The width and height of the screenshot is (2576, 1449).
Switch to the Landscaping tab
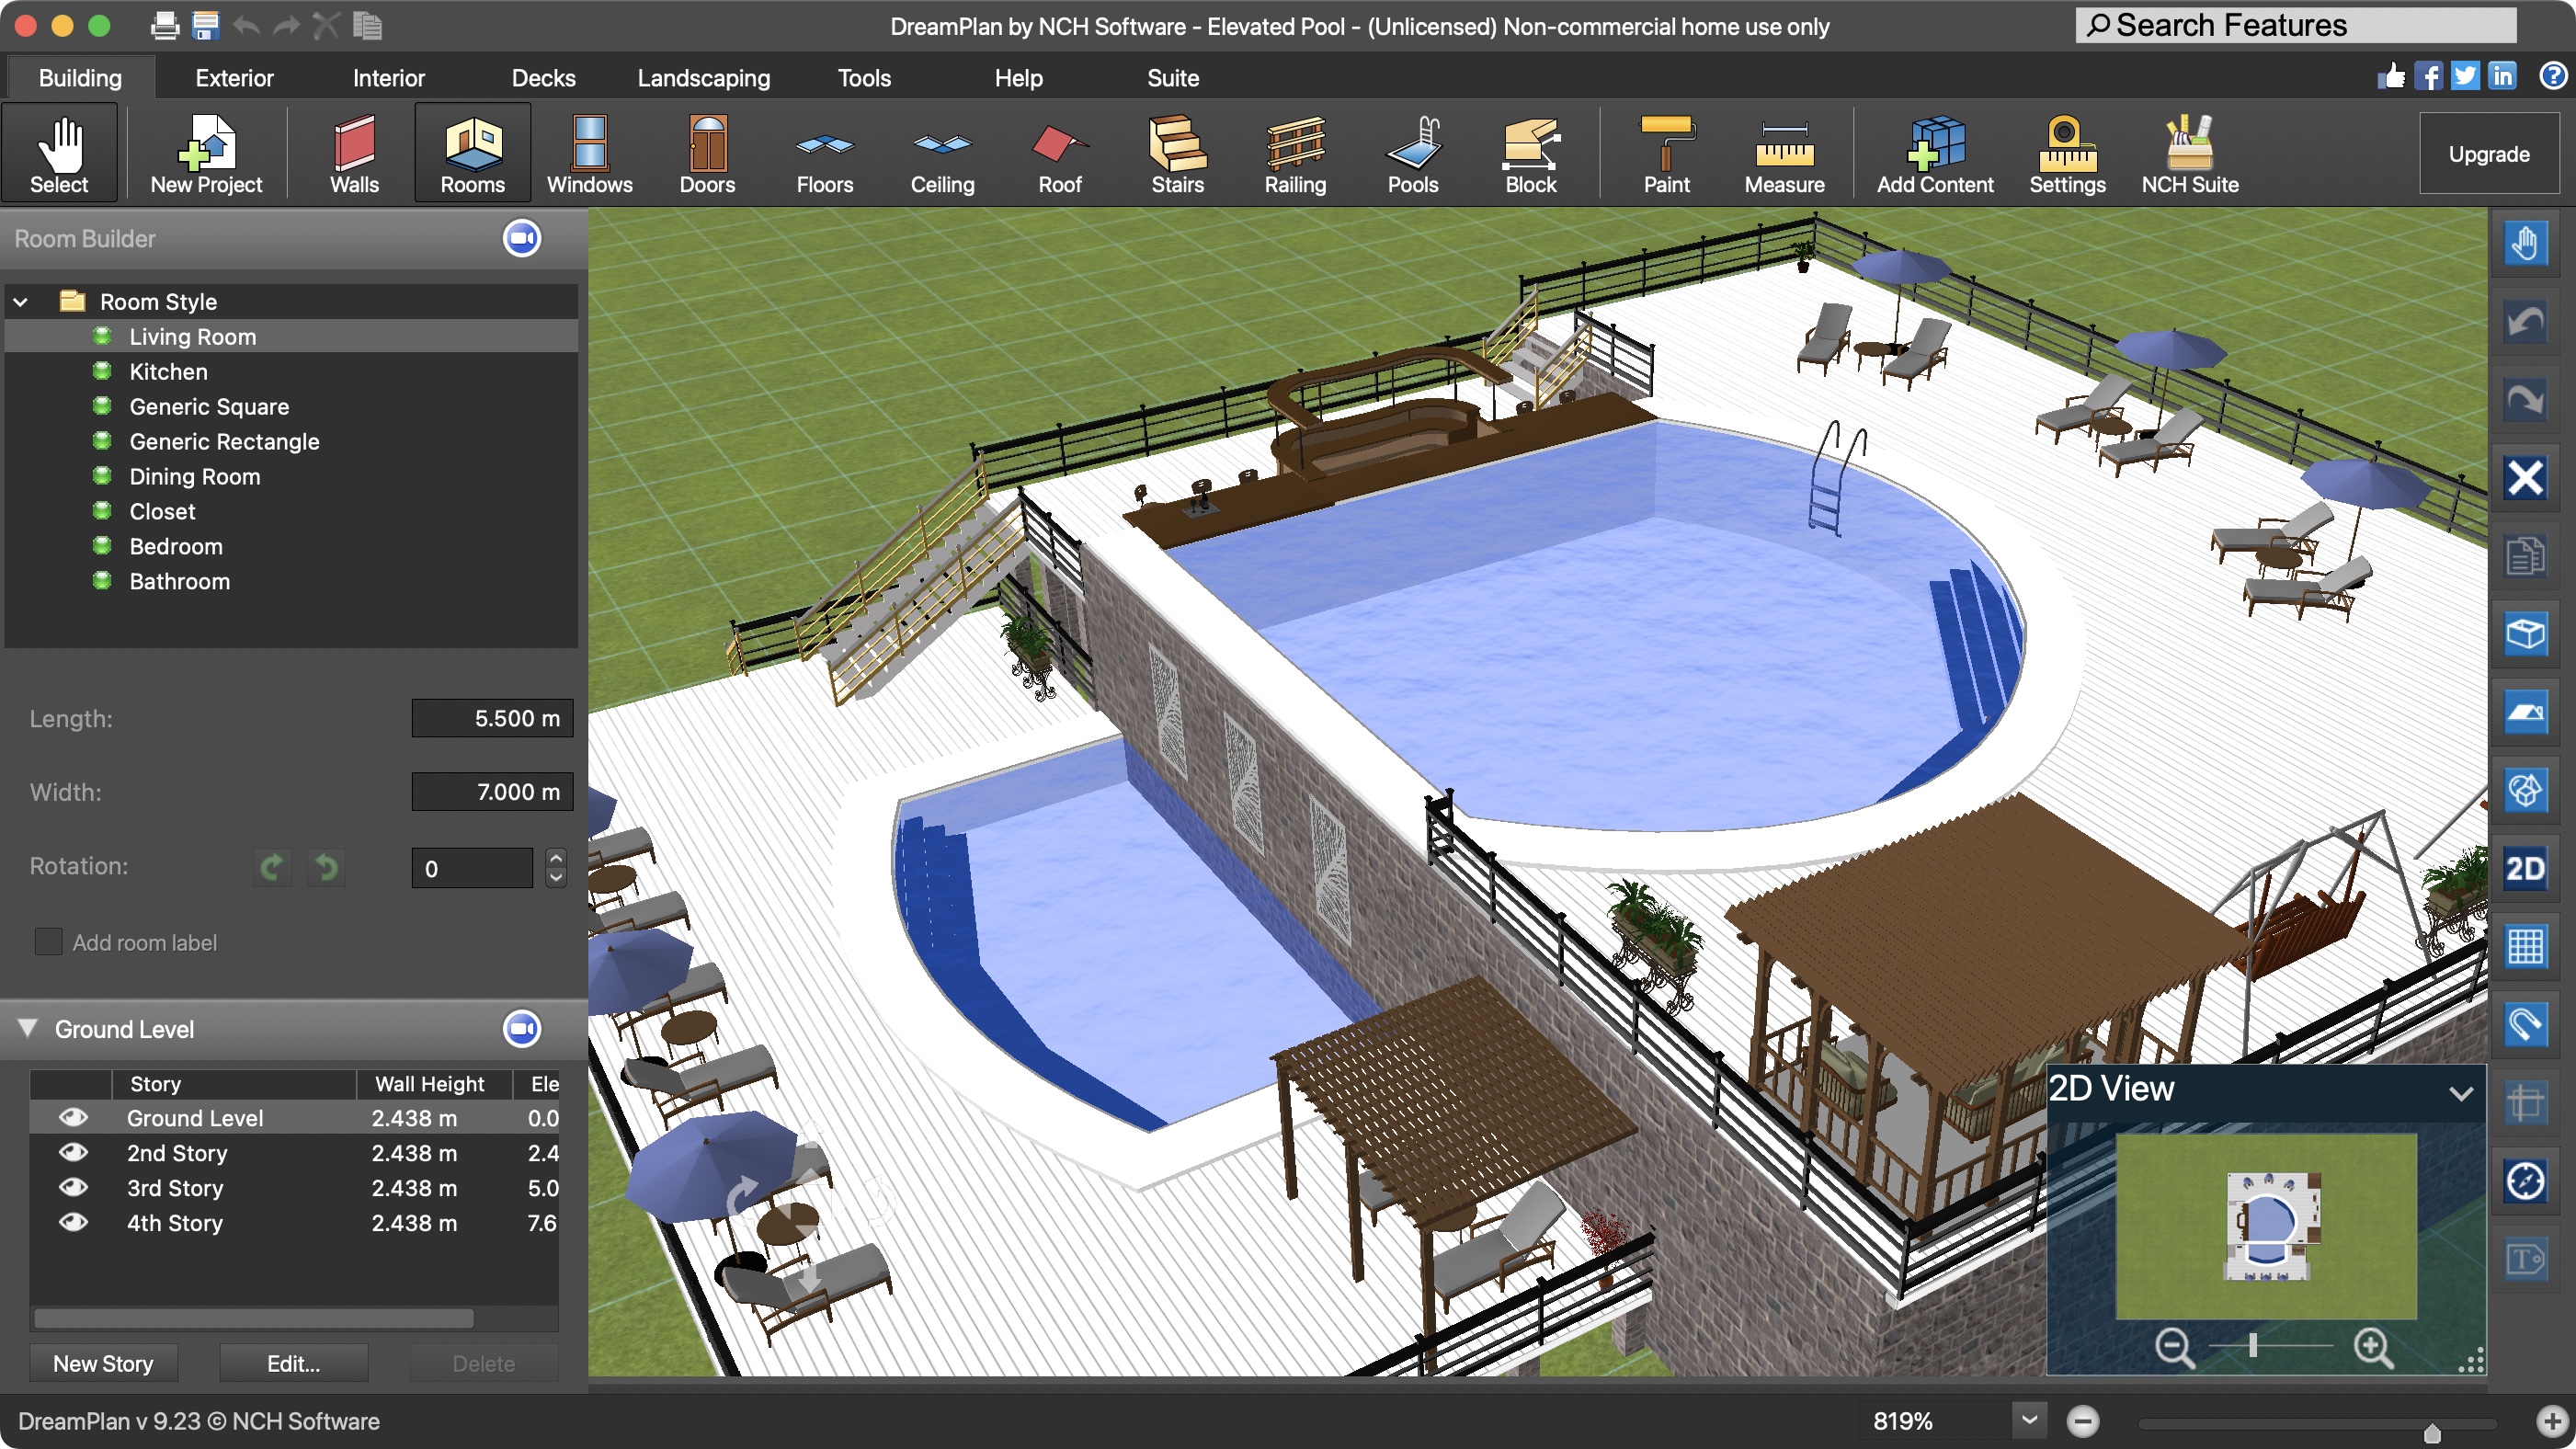pos(703,78)
